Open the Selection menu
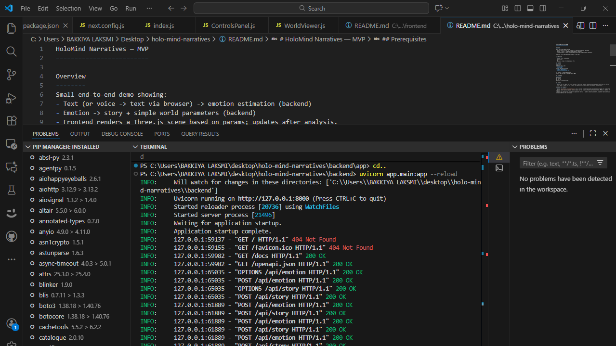Image resolution: width=616 pixels, height=346 pixels. (x=68, y=8)
